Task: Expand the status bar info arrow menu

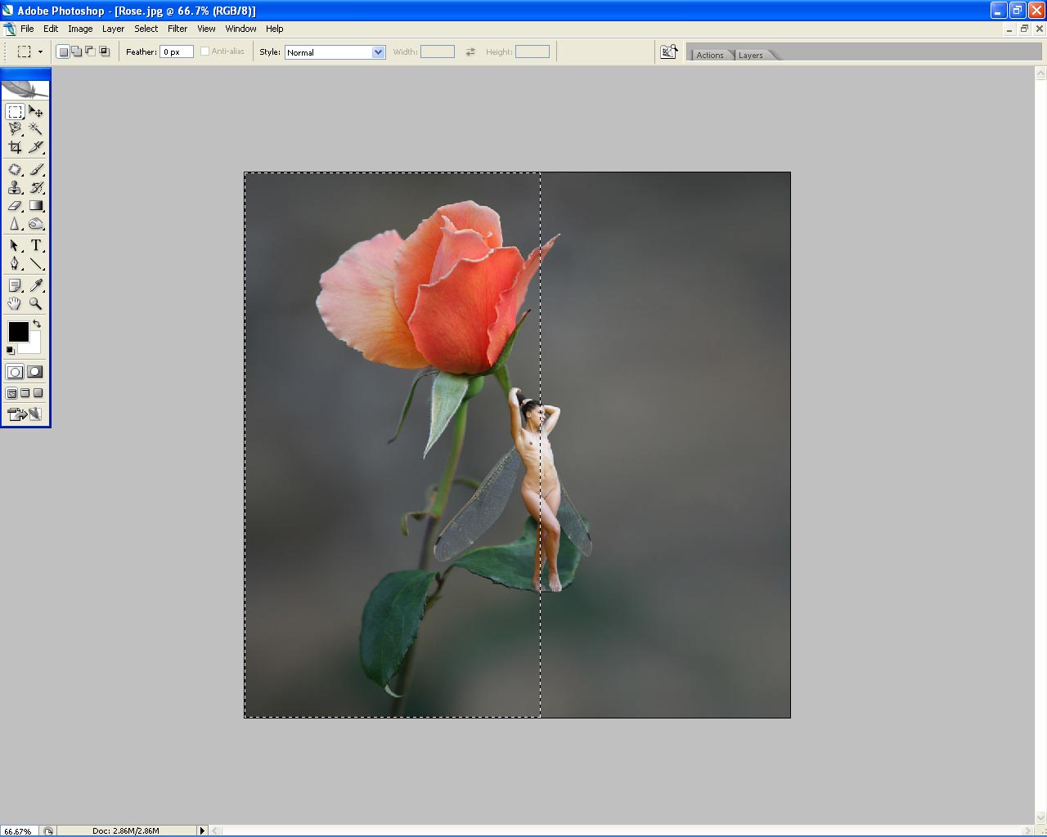Action: point(202,830)
